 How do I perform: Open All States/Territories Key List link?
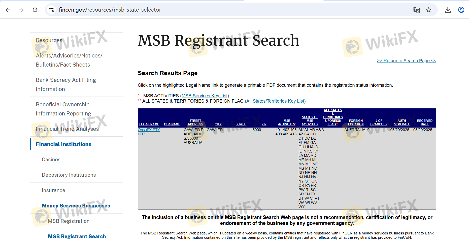click(275, 101)
